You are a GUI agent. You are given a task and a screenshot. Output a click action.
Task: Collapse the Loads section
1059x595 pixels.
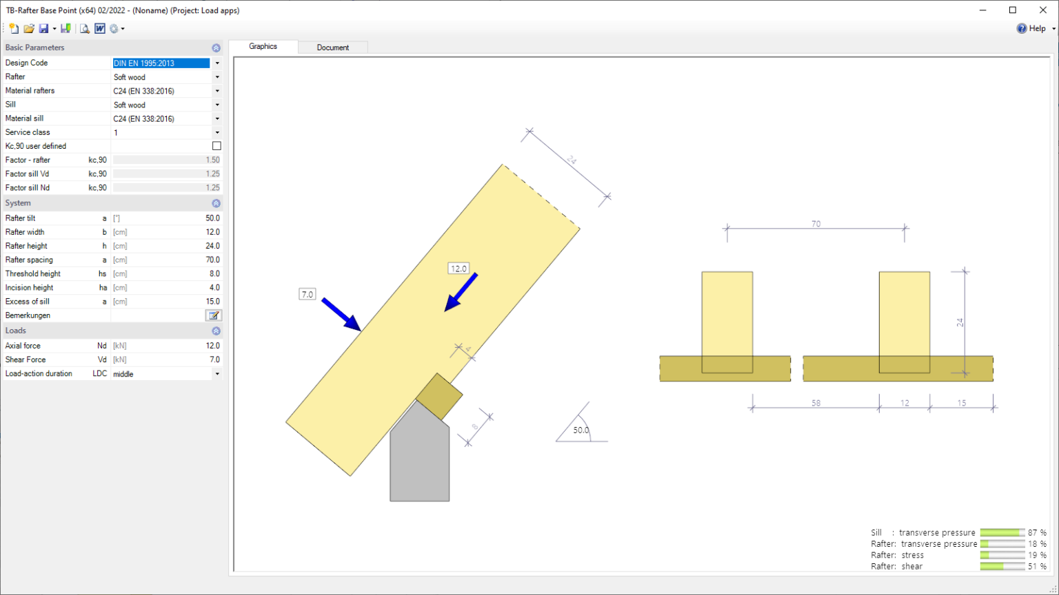pyautogui.click(x=216, y=331)
